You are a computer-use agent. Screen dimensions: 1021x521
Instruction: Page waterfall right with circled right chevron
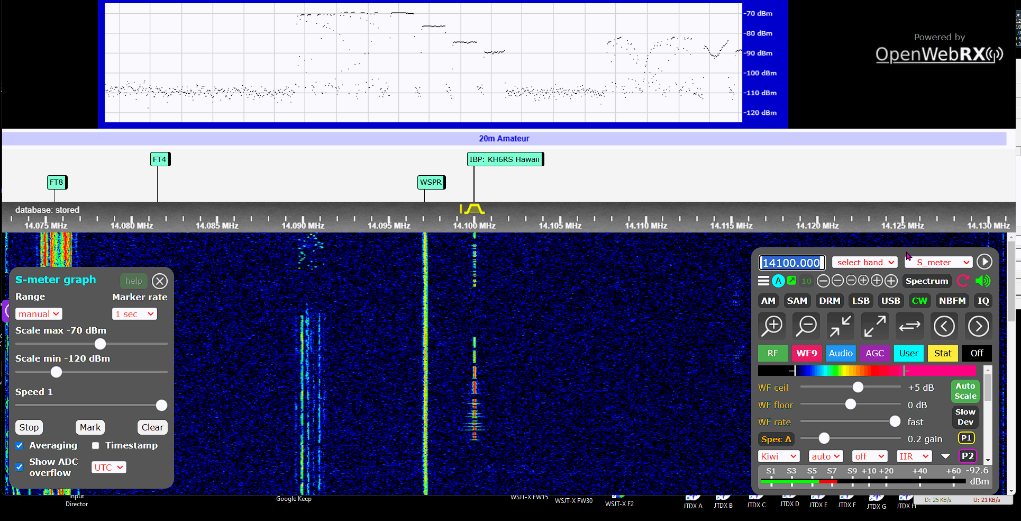[x=978, y=326]
